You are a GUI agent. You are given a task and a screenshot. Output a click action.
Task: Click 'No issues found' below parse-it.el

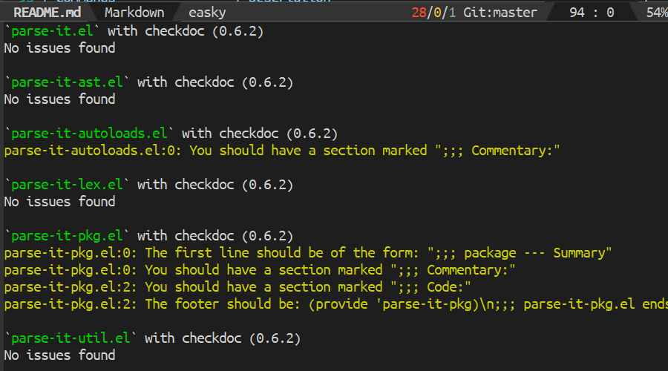59,48
